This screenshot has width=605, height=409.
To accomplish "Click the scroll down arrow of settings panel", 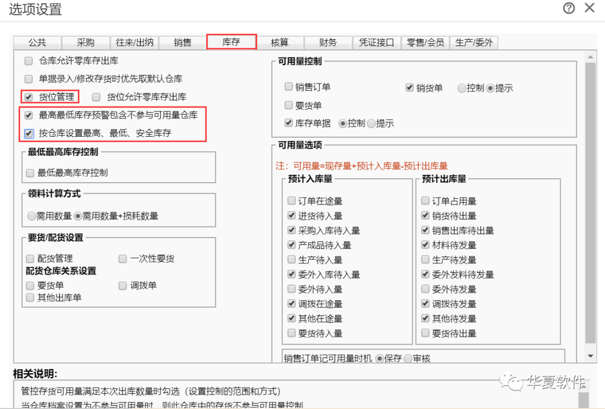I will (590, 356).
